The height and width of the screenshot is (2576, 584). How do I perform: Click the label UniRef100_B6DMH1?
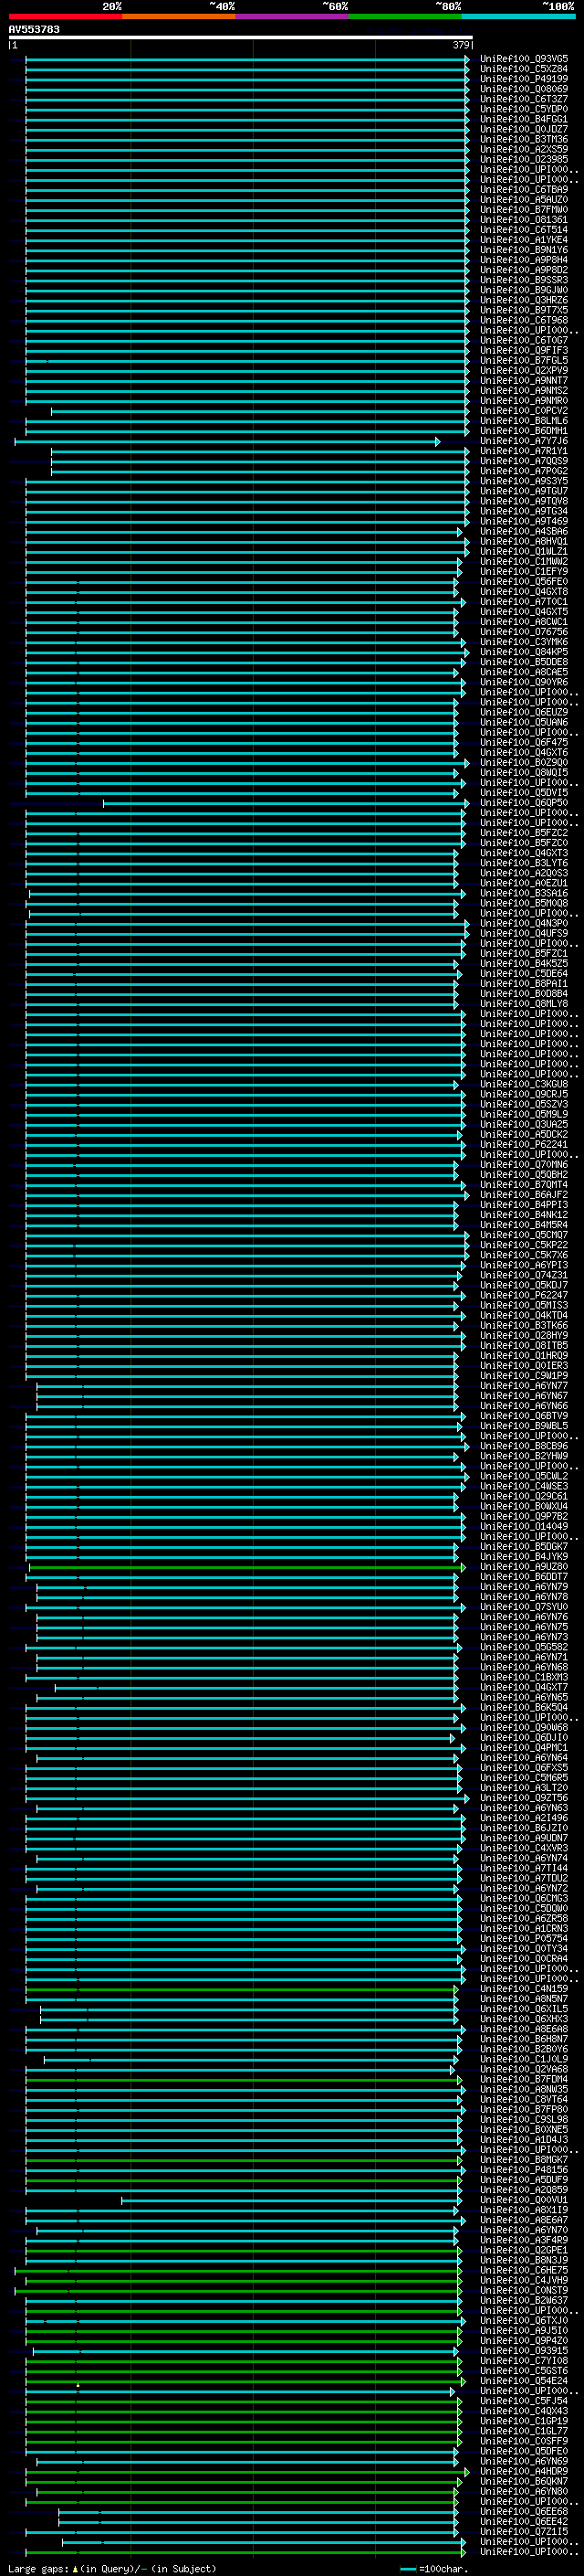point(524,431)
